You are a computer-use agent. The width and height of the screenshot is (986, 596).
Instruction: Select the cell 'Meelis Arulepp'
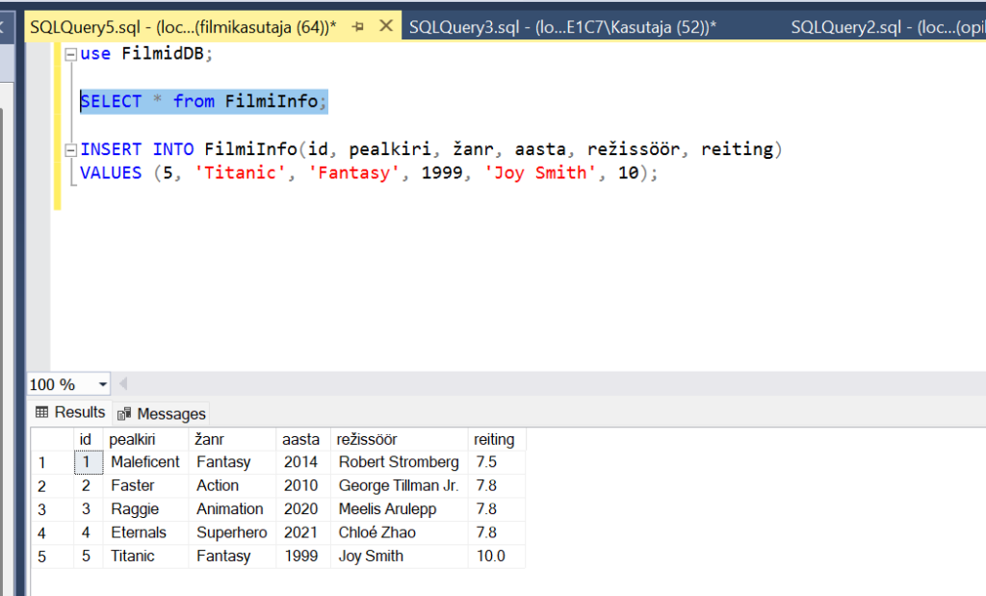tap(400, 509)
